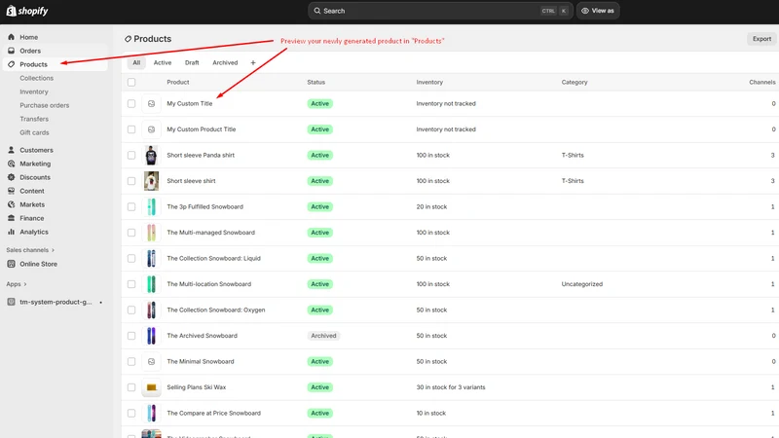Click the Online Store icon
The height and width of the screenshot is (438, 779).
[11, 264]
